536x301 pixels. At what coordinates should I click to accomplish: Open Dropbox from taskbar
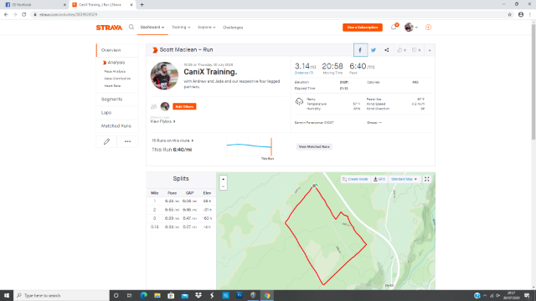pos(198,295)
